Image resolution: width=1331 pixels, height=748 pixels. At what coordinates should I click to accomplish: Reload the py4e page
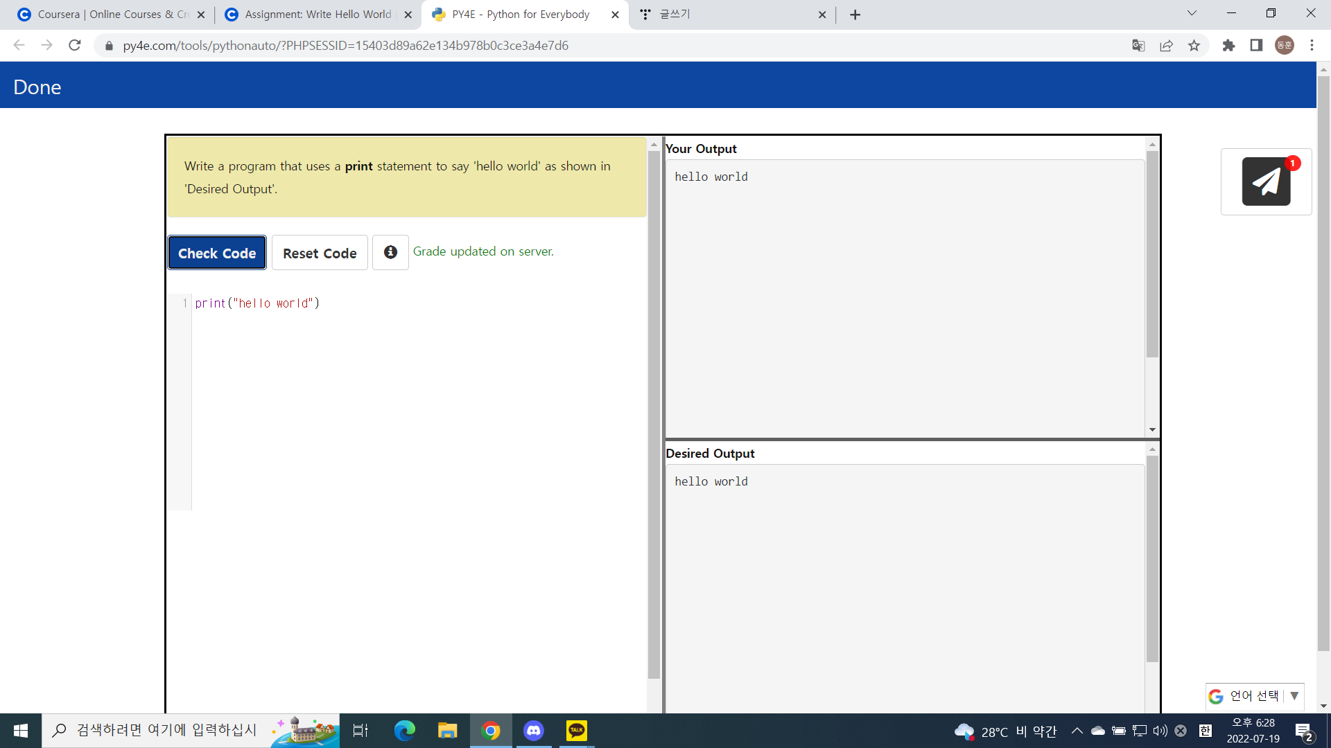click(75, 46)
